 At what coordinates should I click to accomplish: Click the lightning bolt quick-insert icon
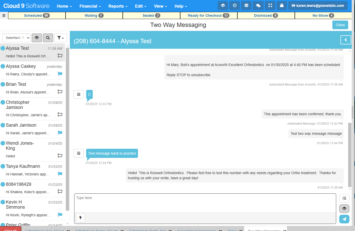[x=81, y=218]
